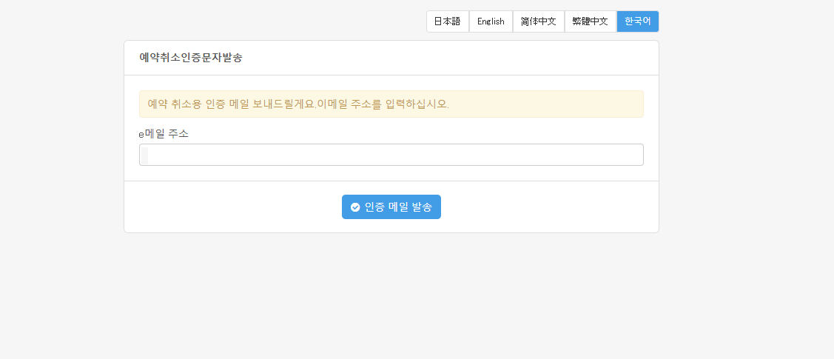Click the e메일 주소 label
This screenshot has width=834, height=359.
pyautogui.click(x=164, y=134)
